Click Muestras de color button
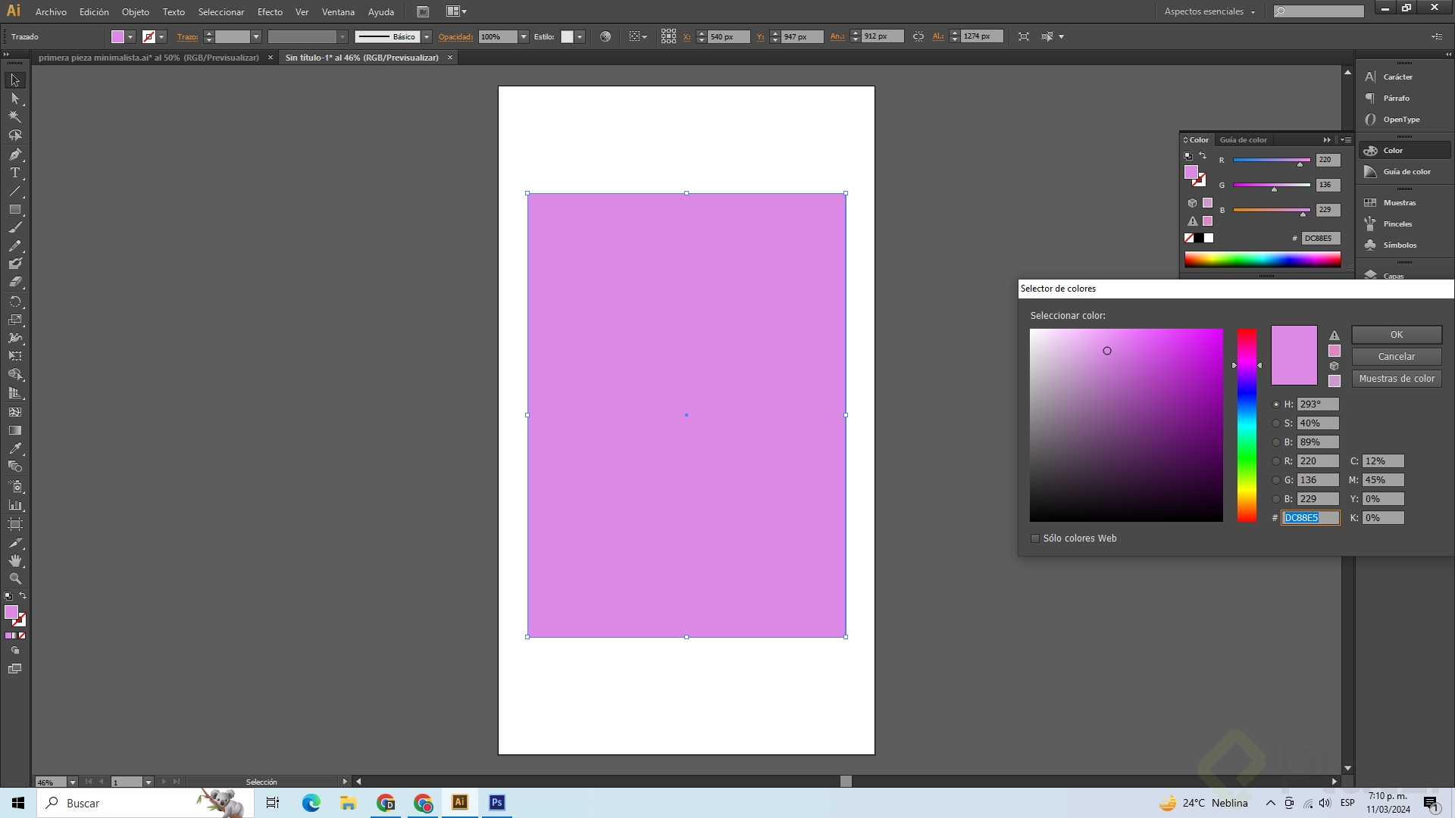Screen dimensions: 1455x818 click(1396, 379)
